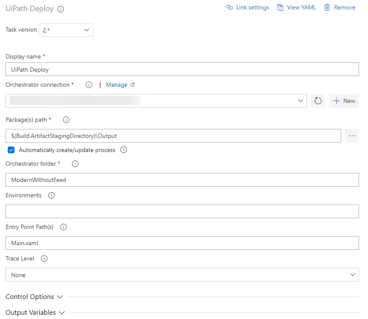Open Orchestrator connection dropdown
The image size is (368, 319).
156,101
